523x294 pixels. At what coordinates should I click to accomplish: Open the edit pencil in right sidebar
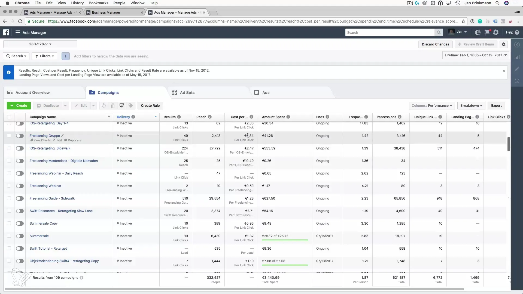click(x=517, y=69)
